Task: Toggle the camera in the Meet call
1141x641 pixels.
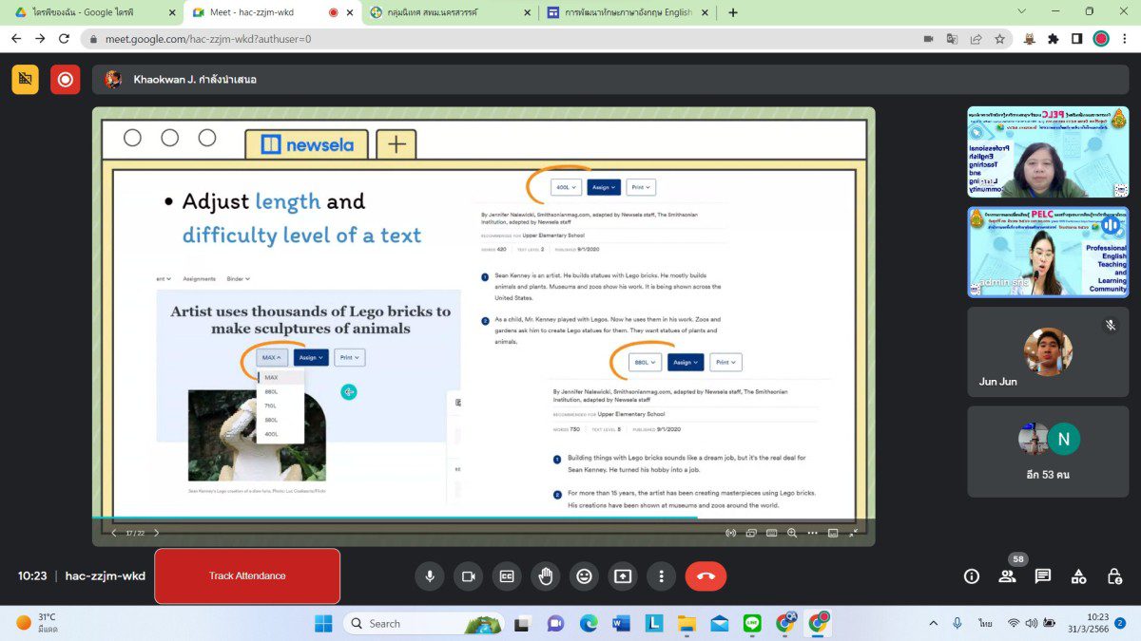Action: coord(468,575)
